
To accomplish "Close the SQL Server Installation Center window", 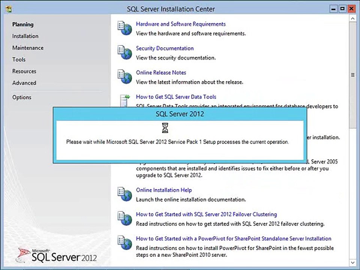I will (351, 9).
